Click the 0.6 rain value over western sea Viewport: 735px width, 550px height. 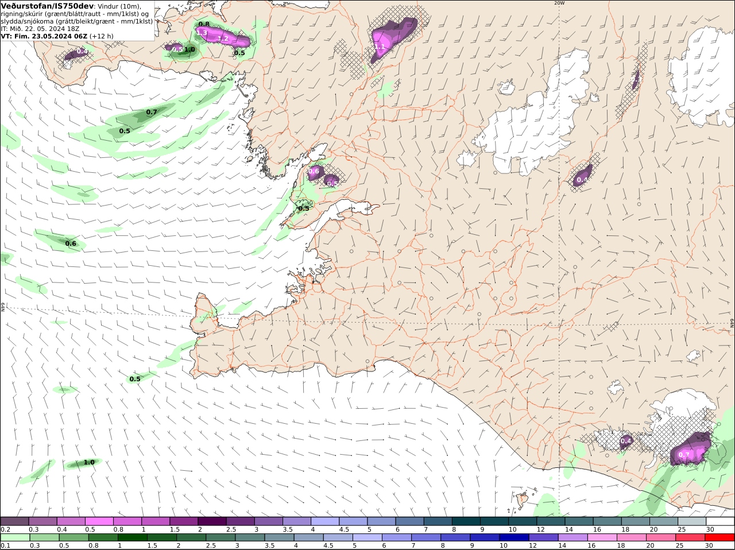[x=71, y=243]
